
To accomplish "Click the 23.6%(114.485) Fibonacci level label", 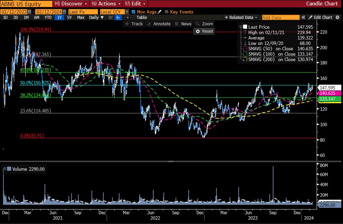I will (36, 111).
